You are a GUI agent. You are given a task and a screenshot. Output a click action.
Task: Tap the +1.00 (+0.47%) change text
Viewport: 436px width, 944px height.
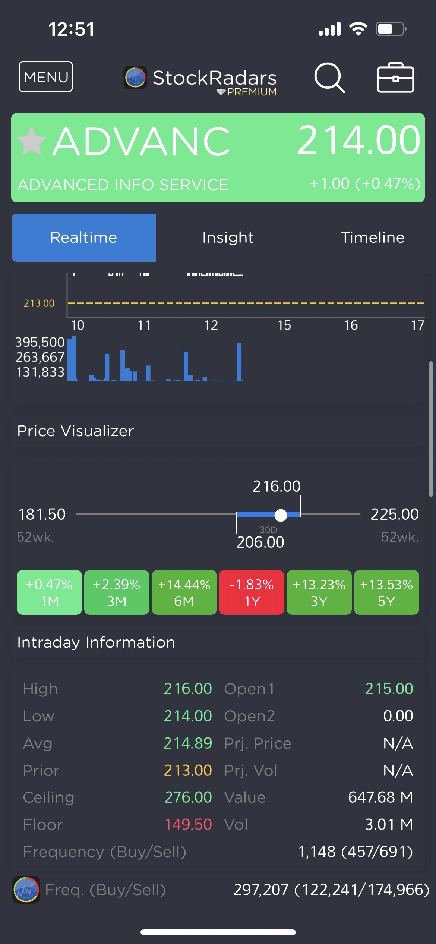coord(365,184)
